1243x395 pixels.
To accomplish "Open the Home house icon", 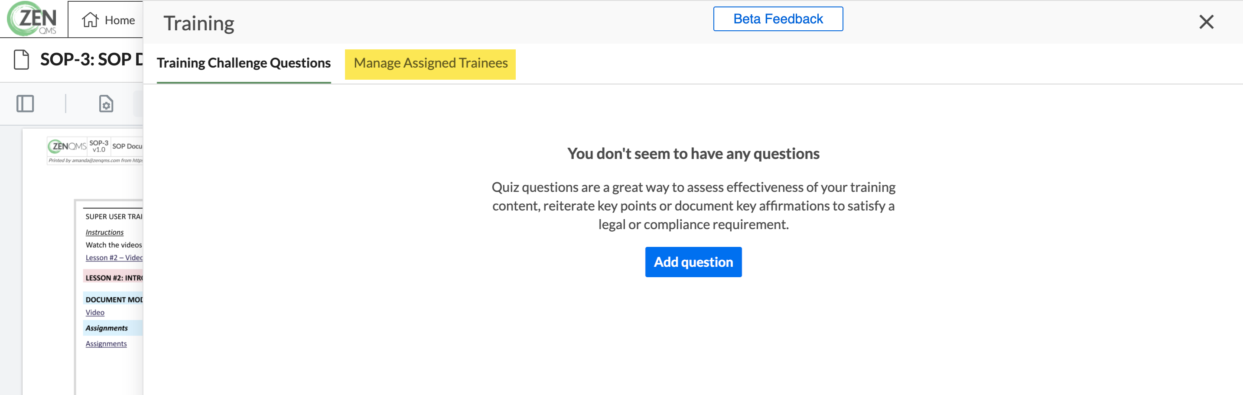I will pyautogui.click(x=90, y=20).
